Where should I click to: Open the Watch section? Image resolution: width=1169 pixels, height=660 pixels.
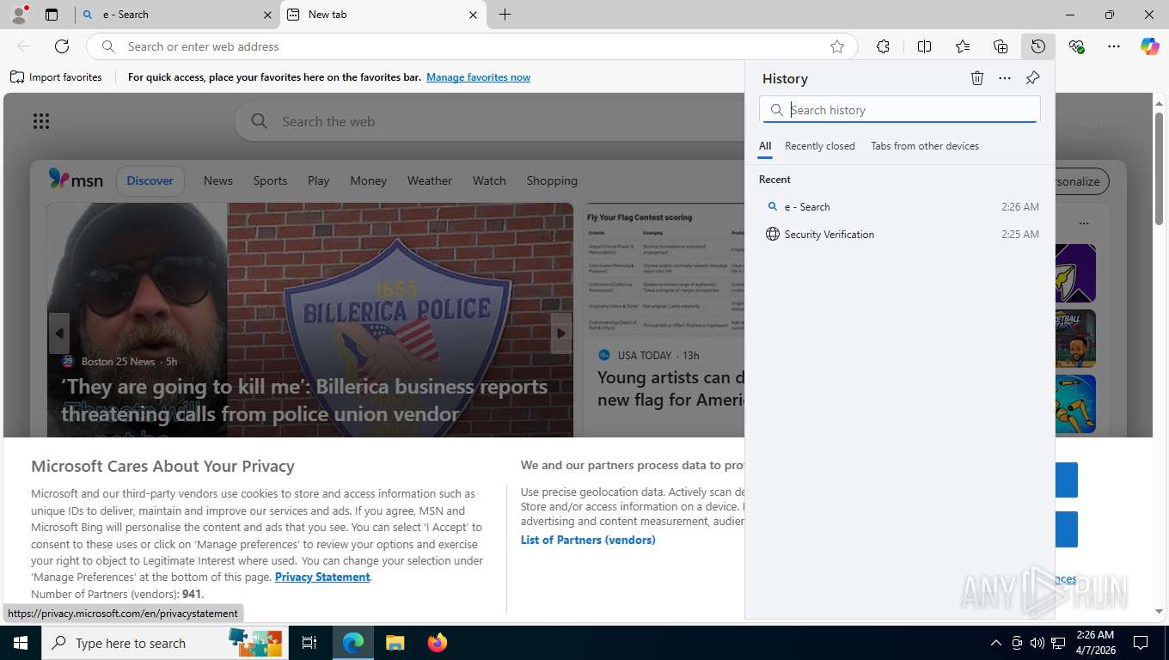[x=489, y=180]
